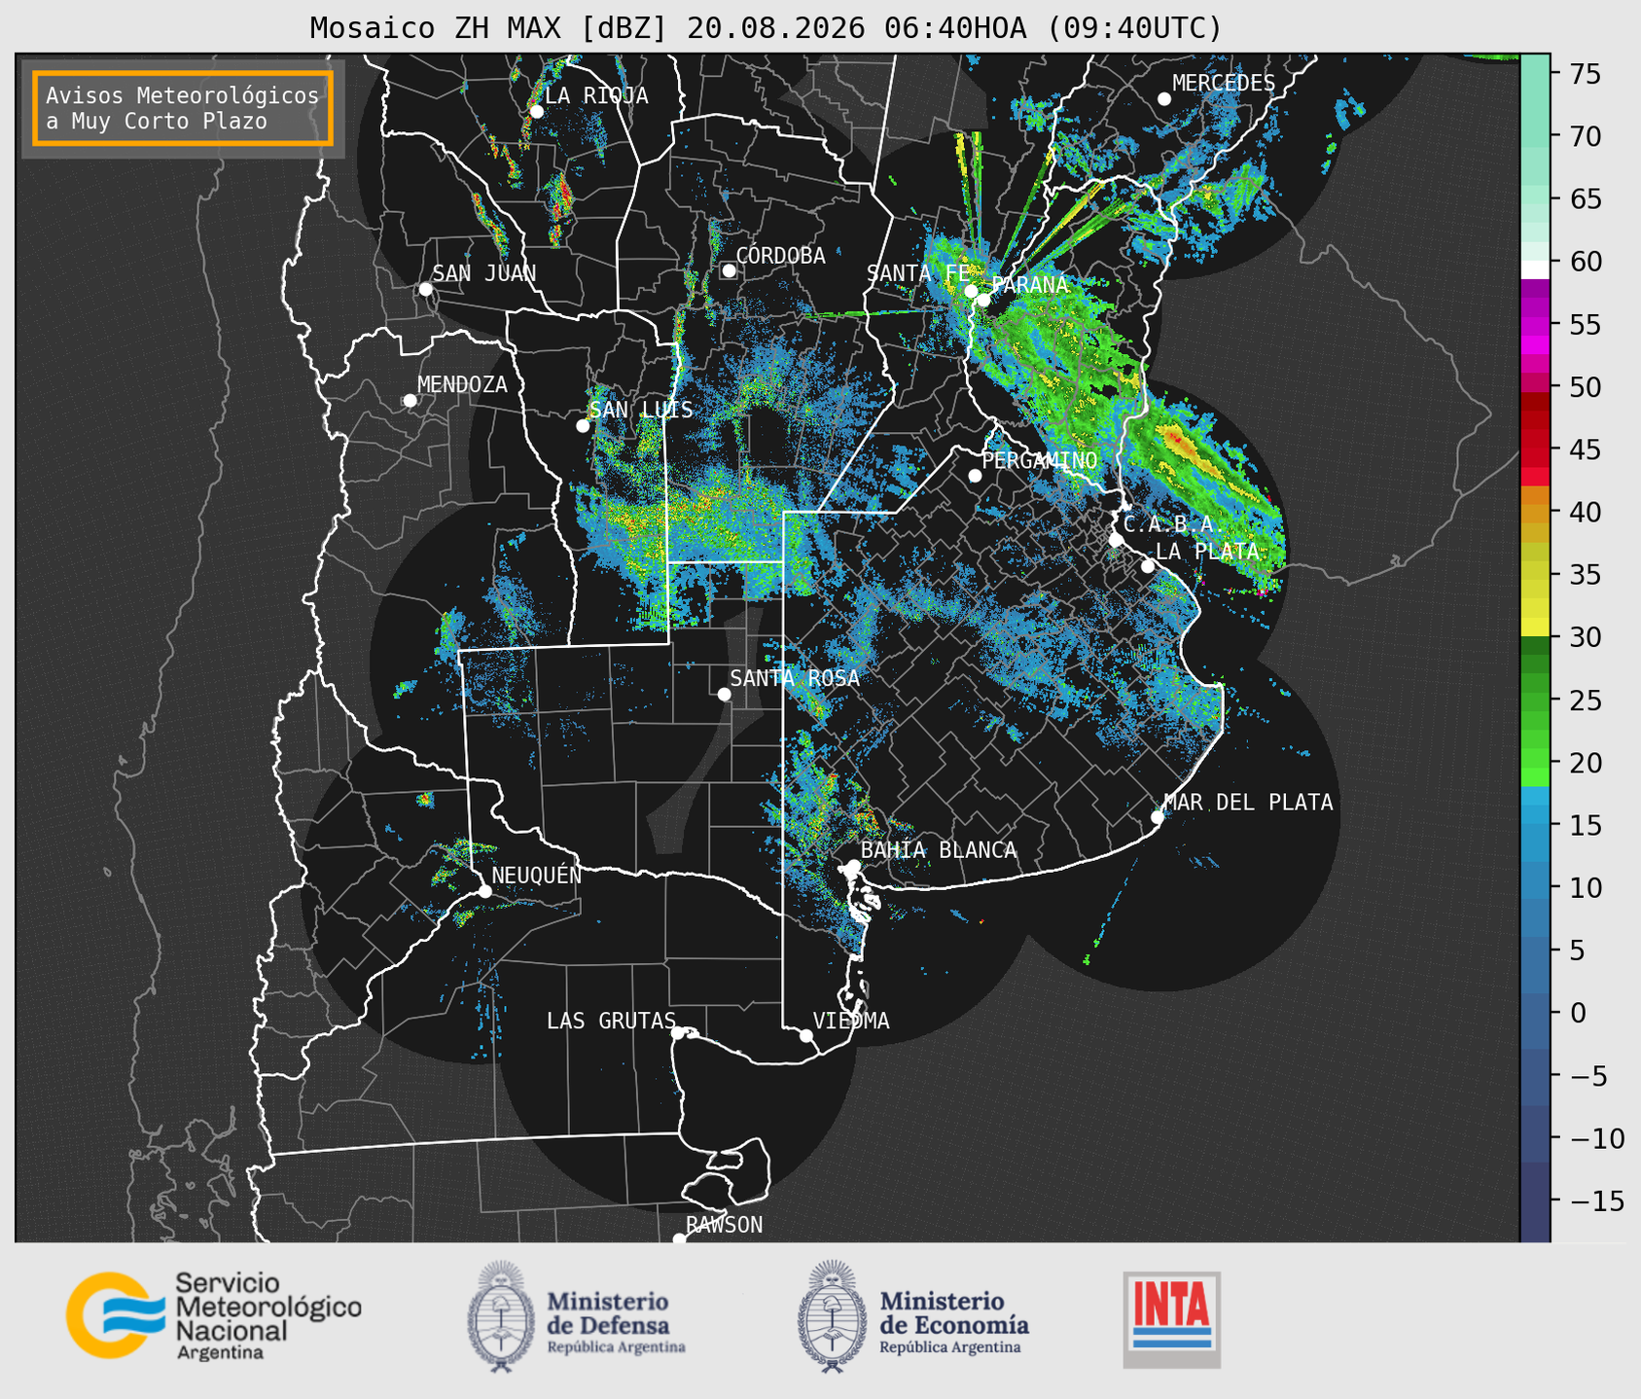Click the yellow 30 dBZ legend band
Viewport: 1641px width, 1399px height.
click(1535, 627)
